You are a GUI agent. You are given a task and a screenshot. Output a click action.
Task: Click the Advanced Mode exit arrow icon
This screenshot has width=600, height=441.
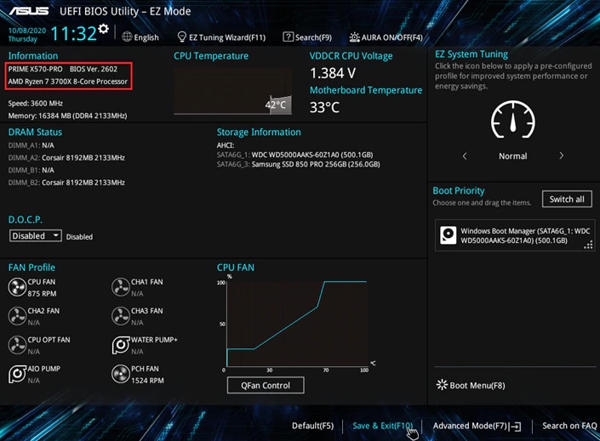pyautogui.click(x=516, y=427)
